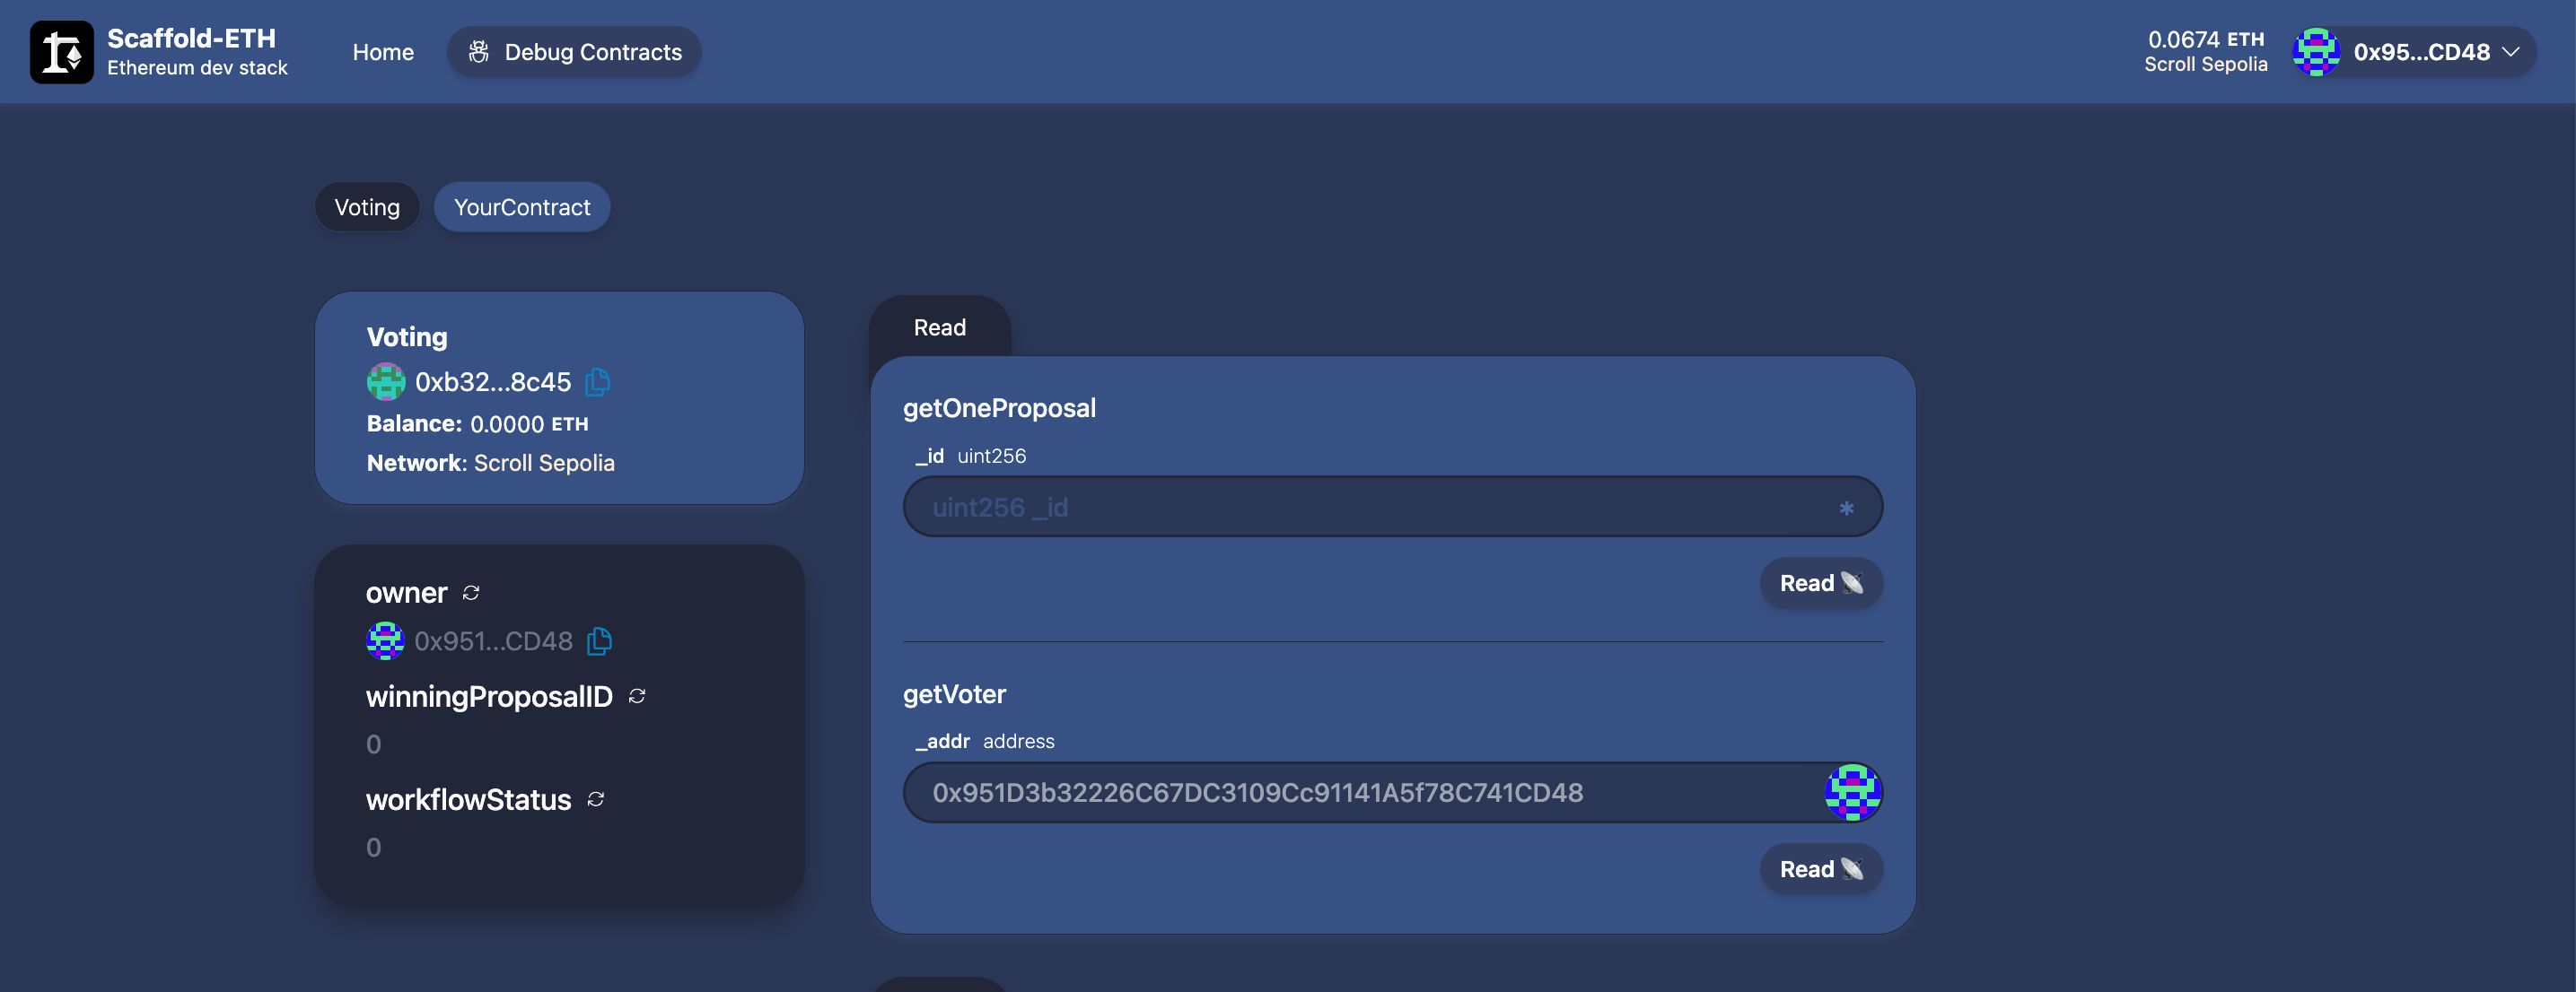Image resolution: width=2576 pixels, height=992 pixels.
Task: Click the Read button for getOneProposal
Action: (x=1822, y=581)
